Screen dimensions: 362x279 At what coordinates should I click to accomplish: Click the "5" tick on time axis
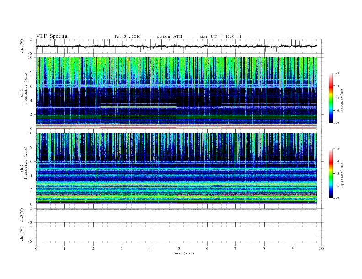coord(179,248)
